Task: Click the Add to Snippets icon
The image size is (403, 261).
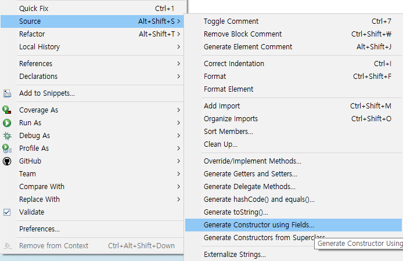Action: [x=7, y=93]
